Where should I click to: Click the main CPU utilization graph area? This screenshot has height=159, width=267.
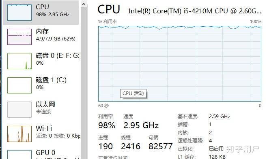(x=180, y=64)
